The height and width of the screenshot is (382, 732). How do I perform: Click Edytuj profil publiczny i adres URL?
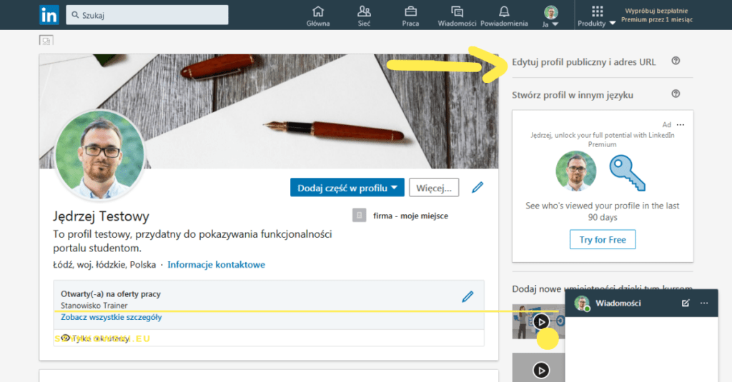583,62
